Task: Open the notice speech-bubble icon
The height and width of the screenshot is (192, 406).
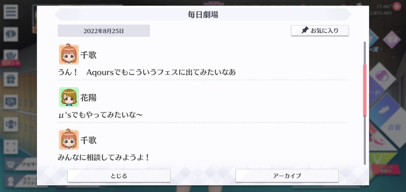Action: (x=11, y=34)
